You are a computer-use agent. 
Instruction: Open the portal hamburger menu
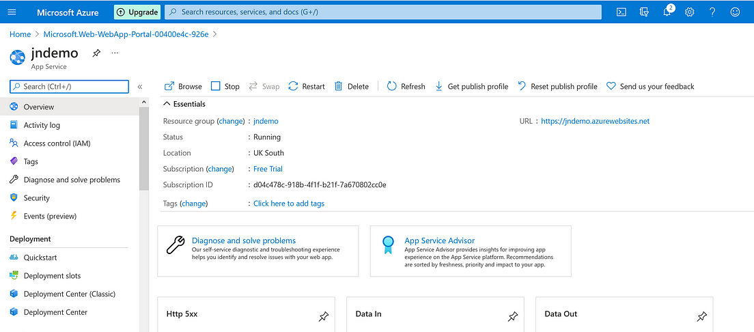[x=12, y=12]
